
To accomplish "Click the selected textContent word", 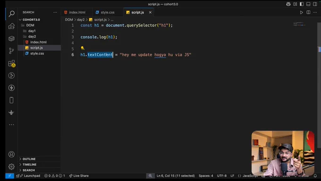I will pos(100,55).
